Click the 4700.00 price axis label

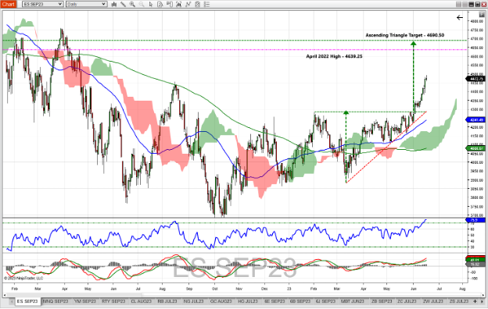(x=476, y=39)
